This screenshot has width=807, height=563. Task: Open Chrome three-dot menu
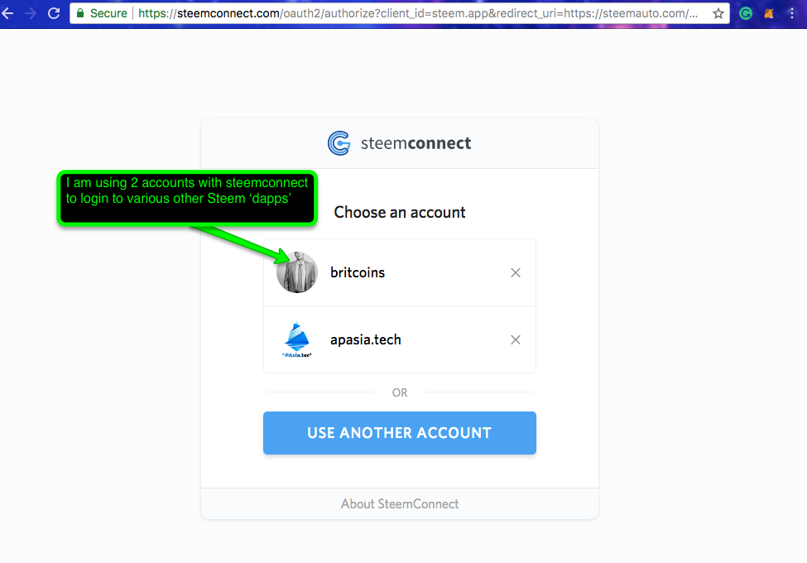(791, 13)
